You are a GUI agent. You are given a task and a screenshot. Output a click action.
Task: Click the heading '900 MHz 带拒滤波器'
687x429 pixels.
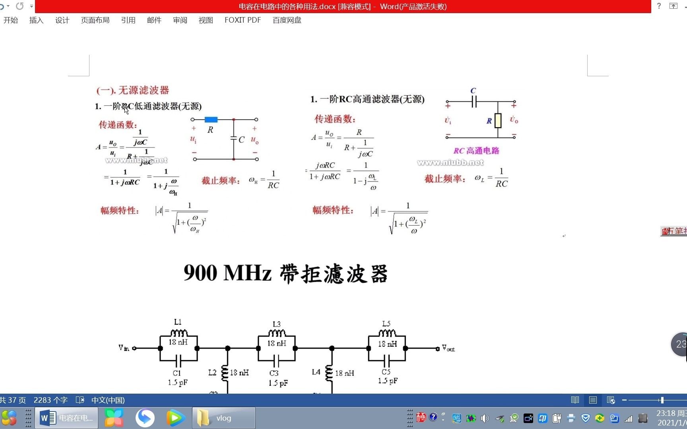click(x=285, y=274)
